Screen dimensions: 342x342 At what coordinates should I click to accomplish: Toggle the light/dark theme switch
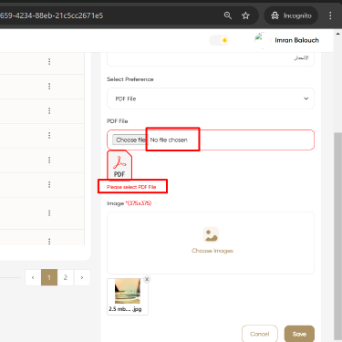(219, 40)
